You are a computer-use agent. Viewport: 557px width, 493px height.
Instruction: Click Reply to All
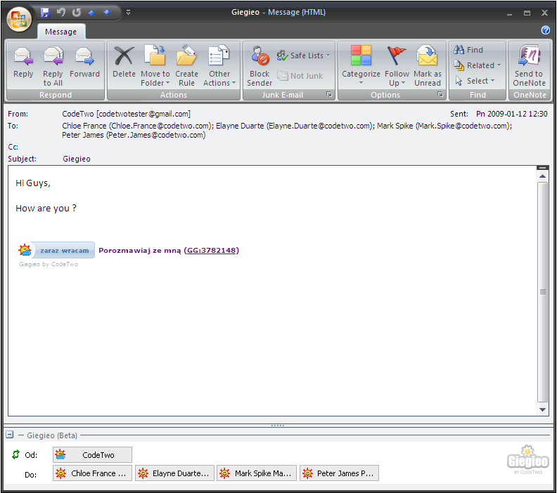coord(53,65)
